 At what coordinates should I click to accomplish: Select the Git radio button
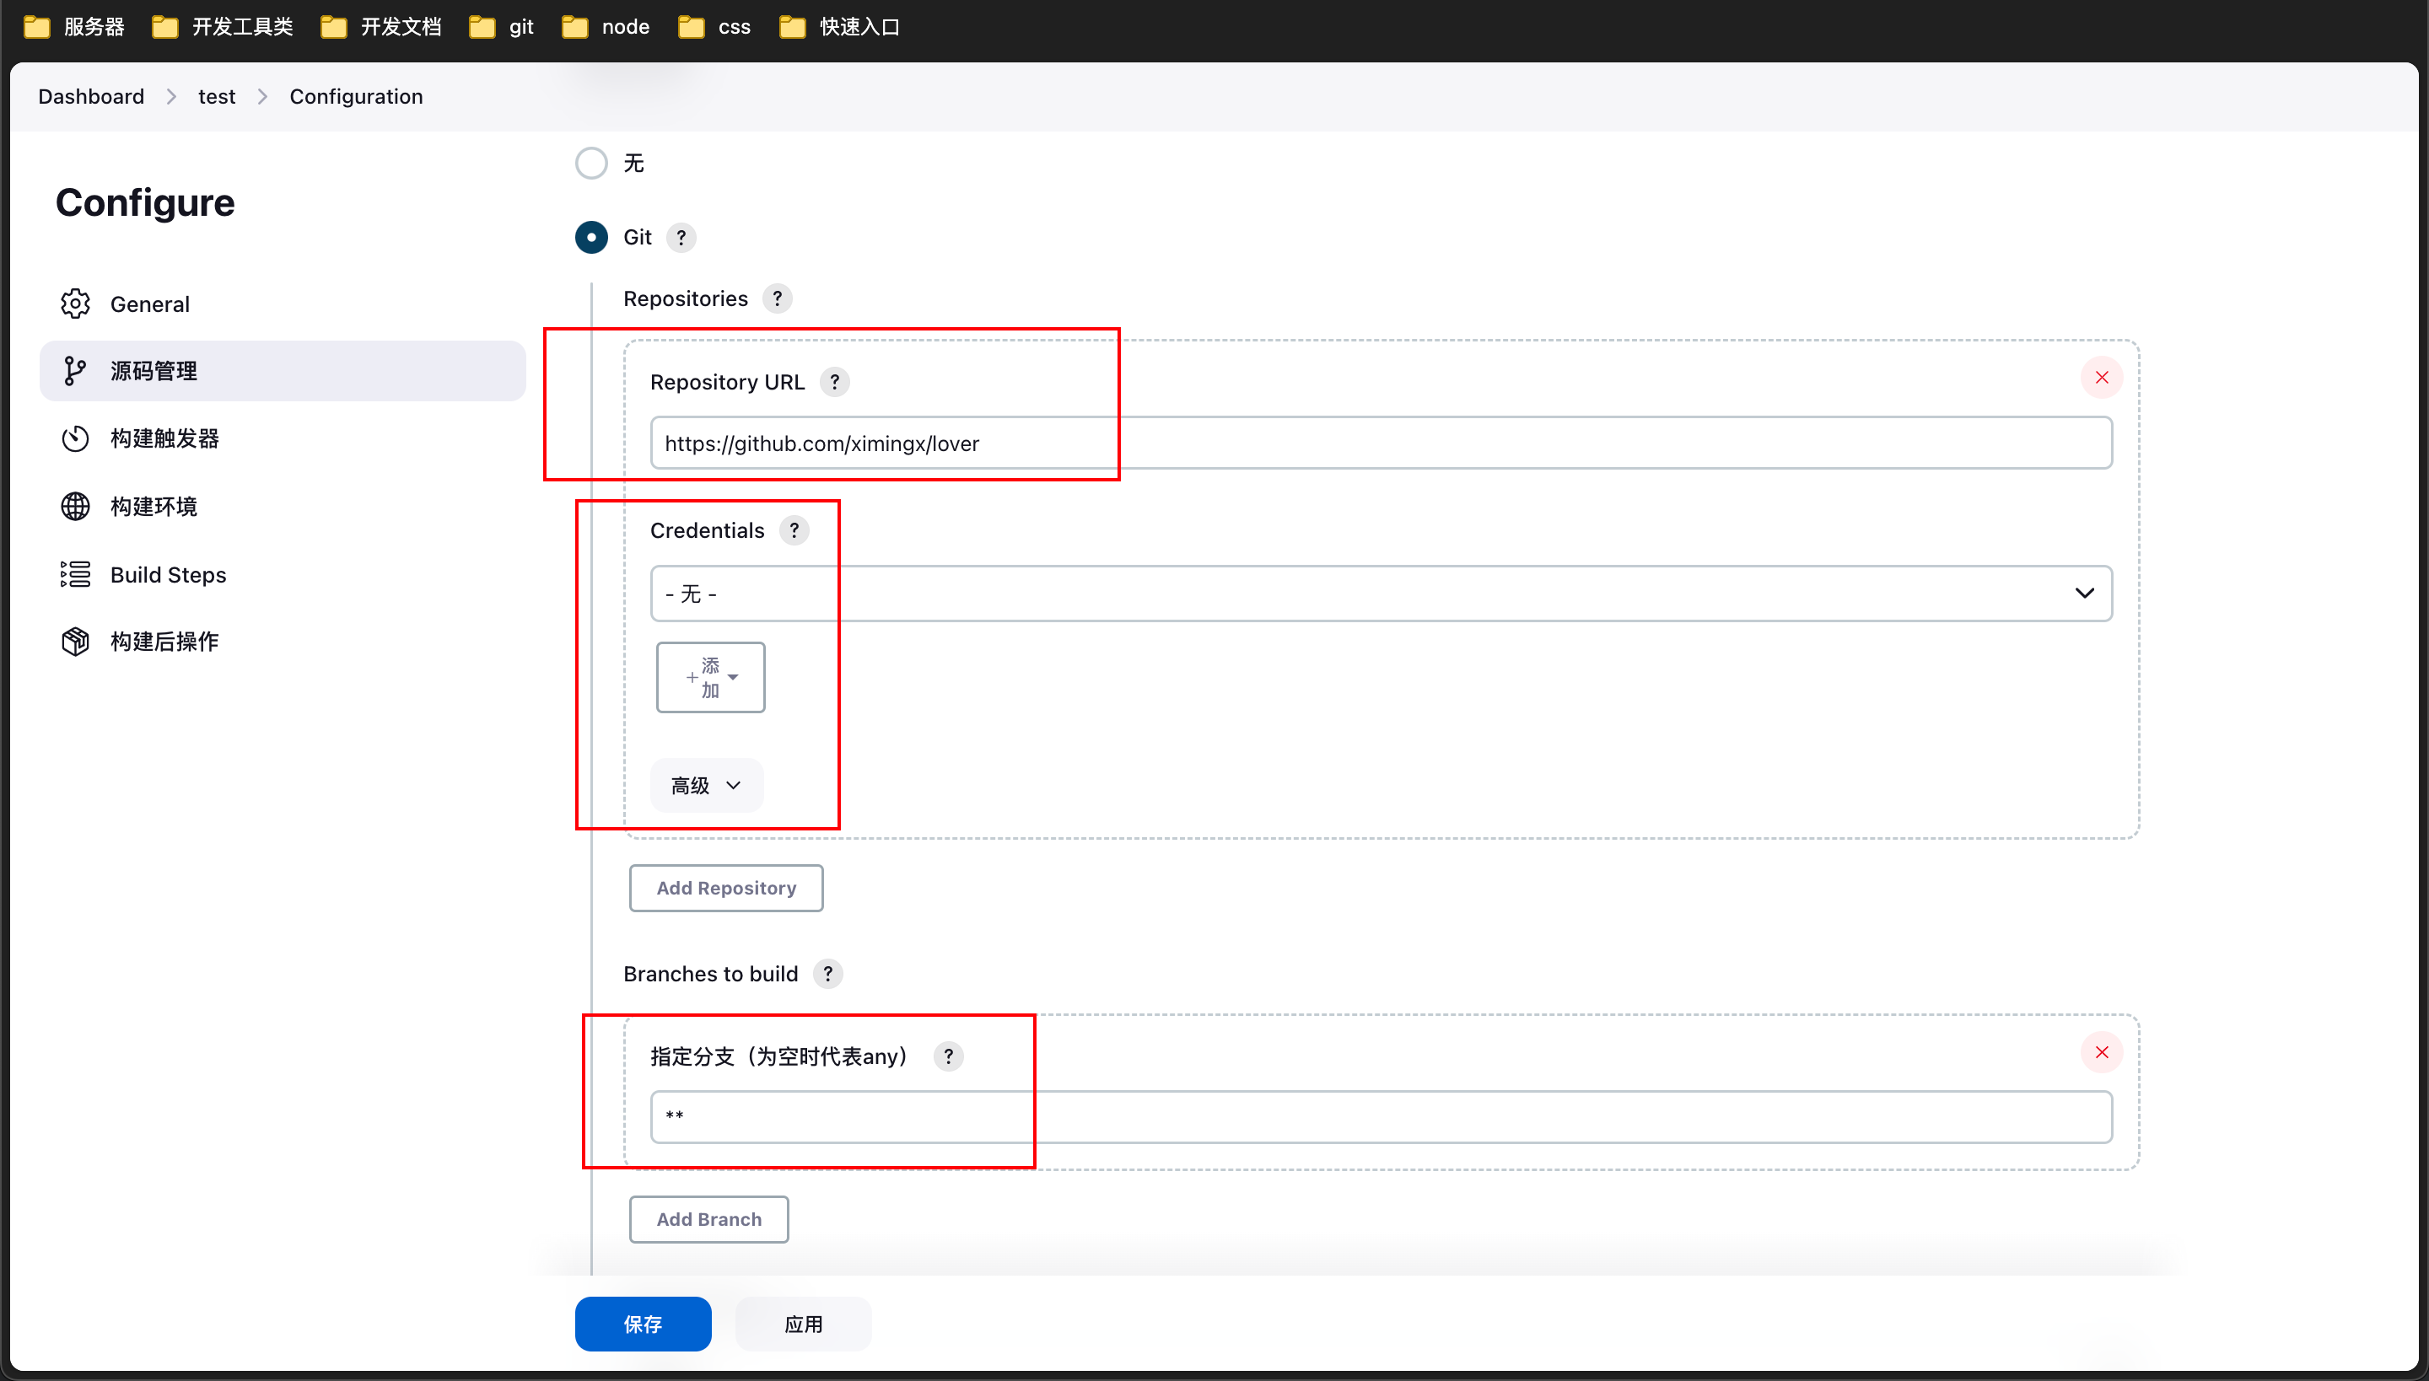click(x=591, y=237)
